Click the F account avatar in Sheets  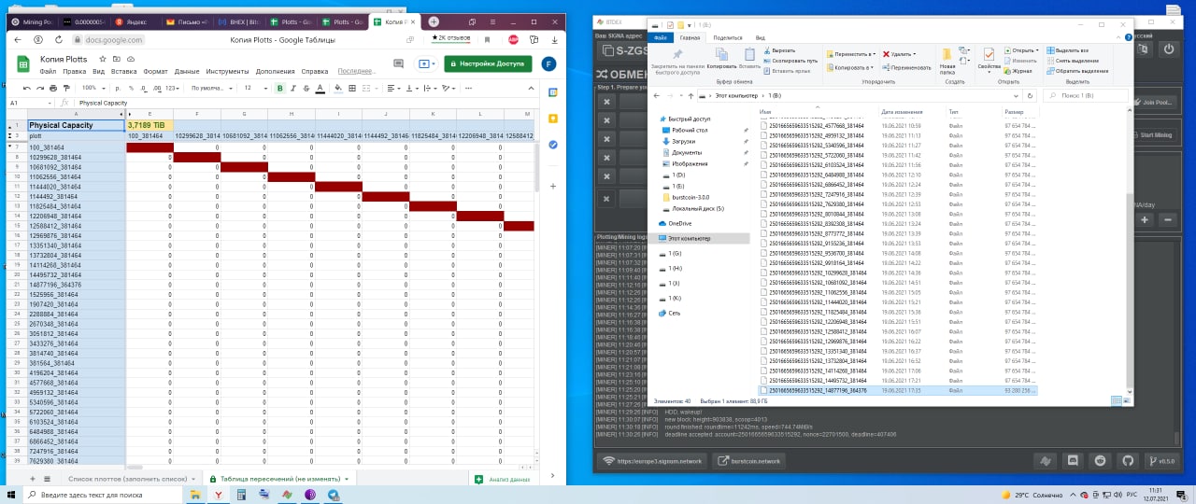549,63
